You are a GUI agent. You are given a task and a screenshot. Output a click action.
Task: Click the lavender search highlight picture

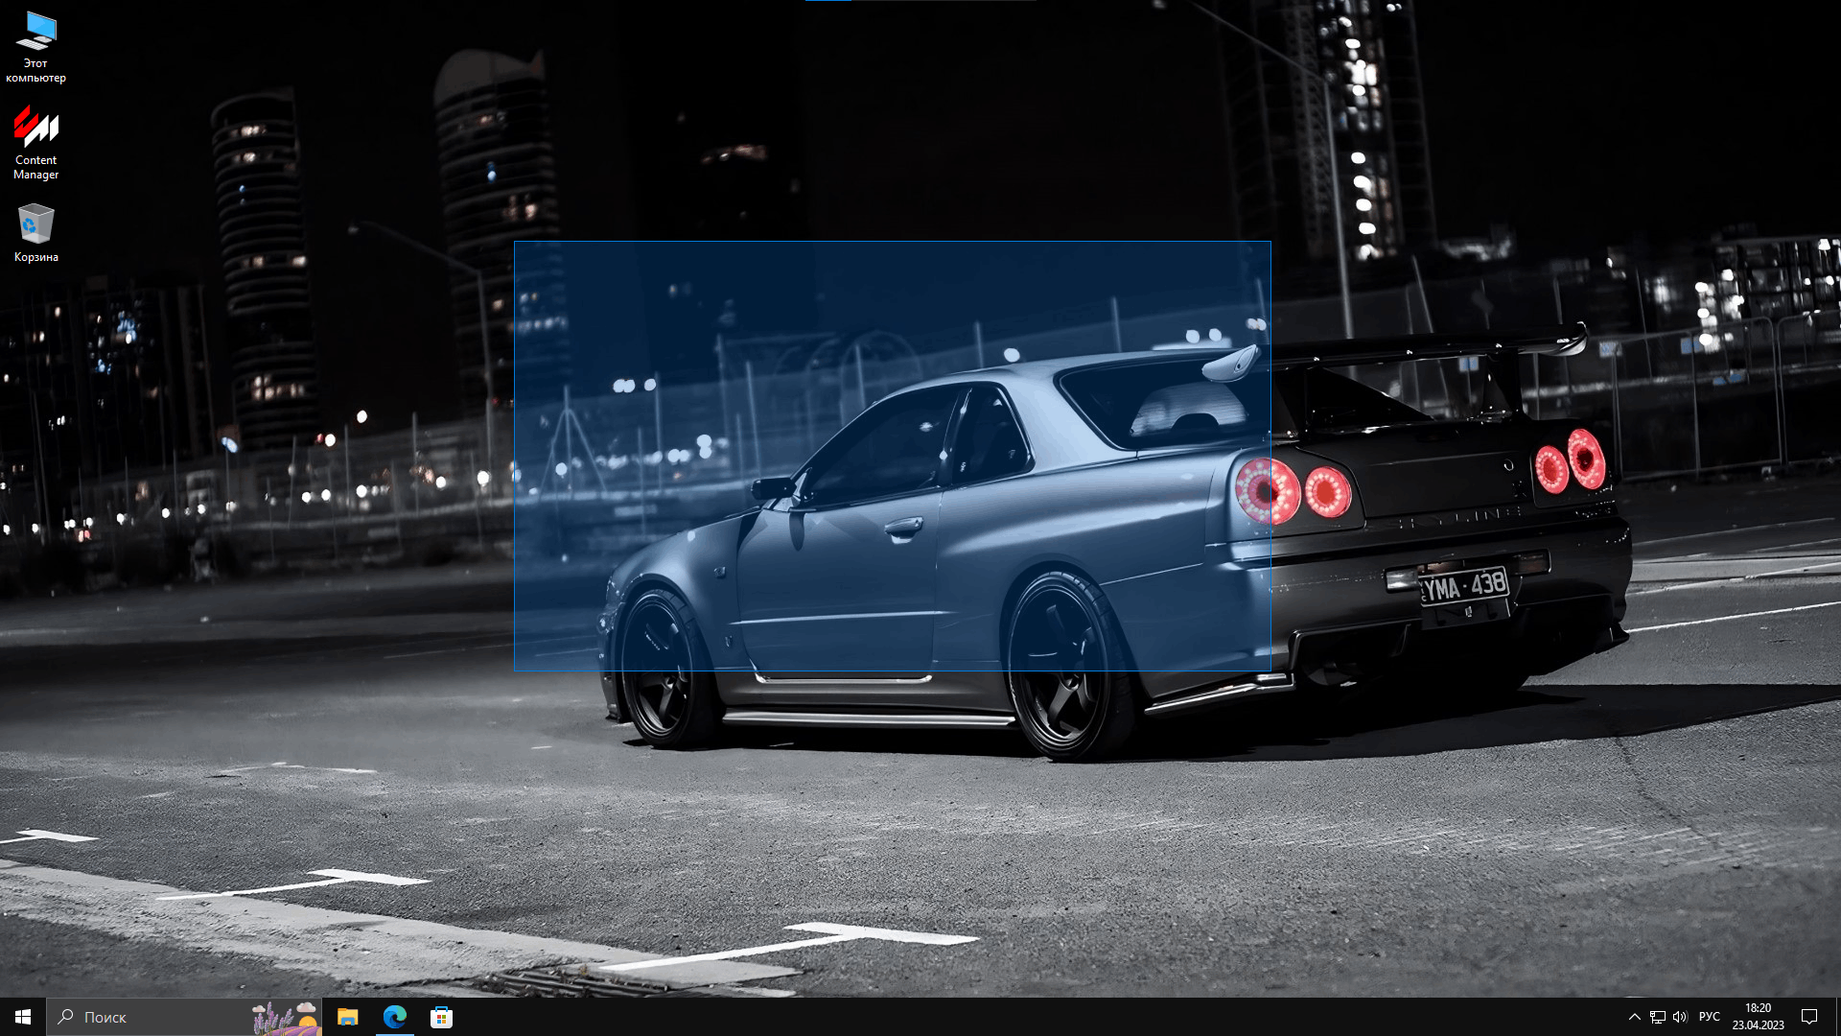286,1017
